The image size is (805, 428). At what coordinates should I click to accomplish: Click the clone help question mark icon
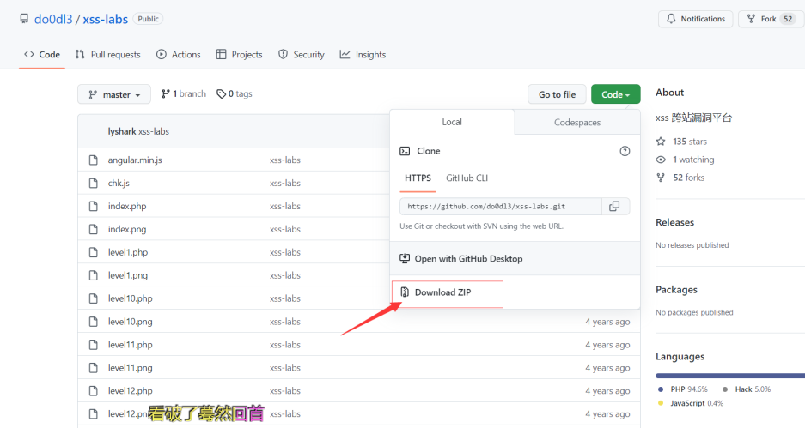point(625,151)
